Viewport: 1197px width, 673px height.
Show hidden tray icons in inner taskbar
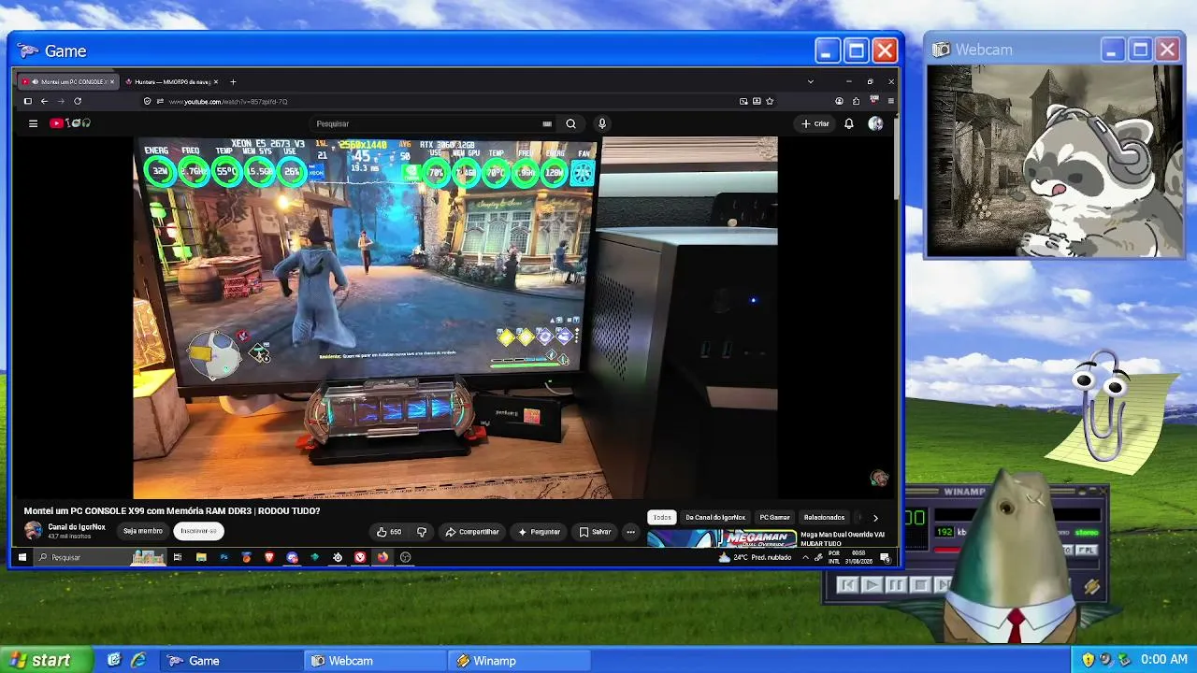pos(805,557)
